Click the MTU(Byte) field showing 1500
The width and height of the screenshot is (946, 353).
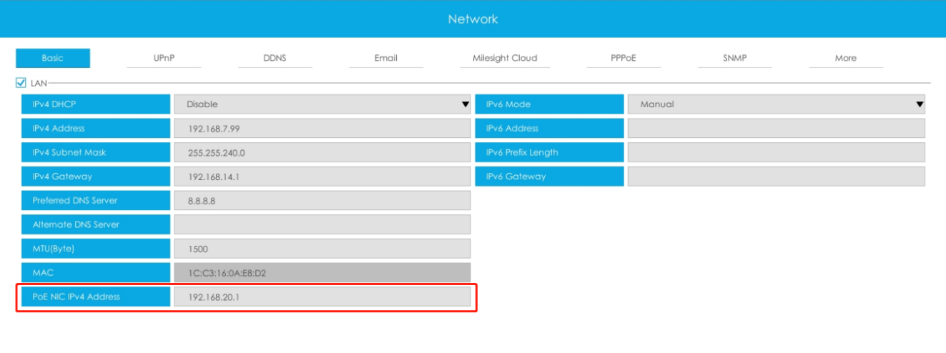(322, 249)
